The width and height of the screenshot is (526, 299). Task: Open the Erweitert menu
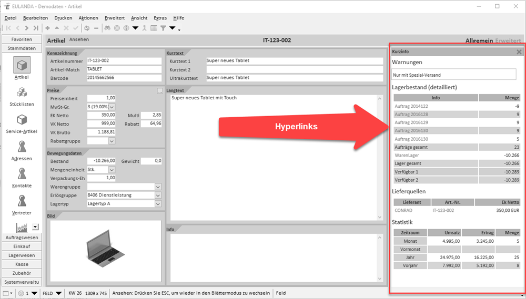[115, 18]
